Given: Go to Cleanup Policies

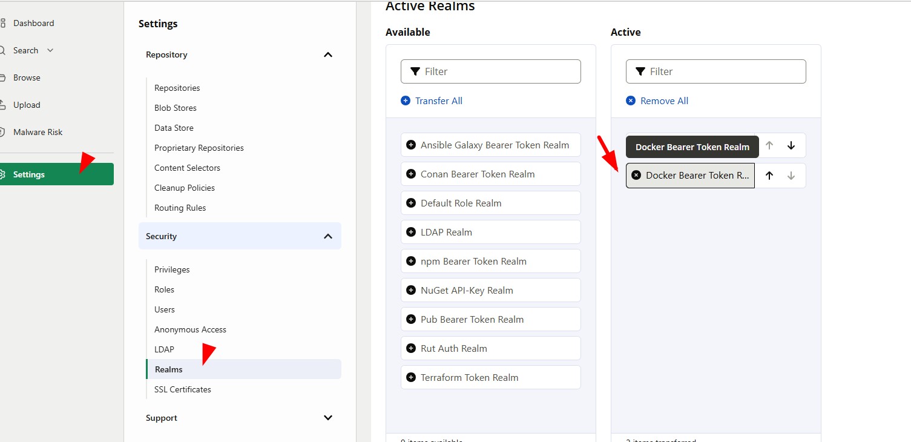Looking at the screenshot, I should (x=185, y=188).
